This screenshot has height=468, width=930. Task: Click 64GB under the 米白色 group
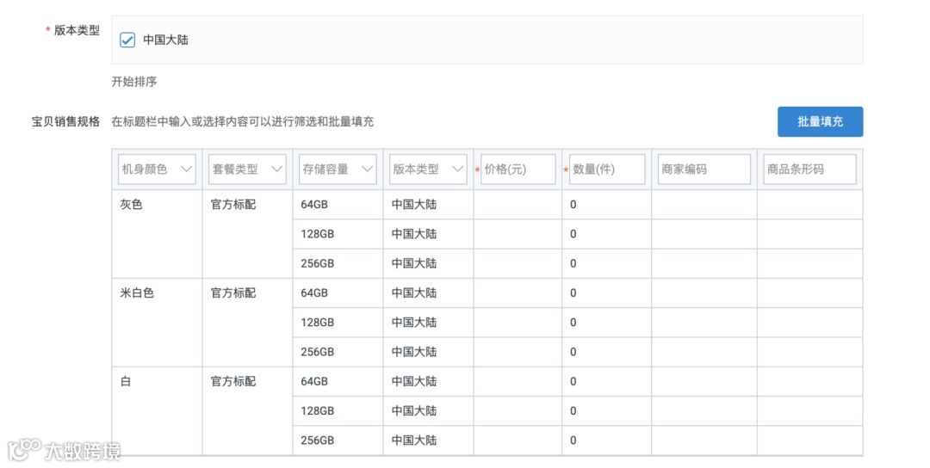(x=314, y=293)
